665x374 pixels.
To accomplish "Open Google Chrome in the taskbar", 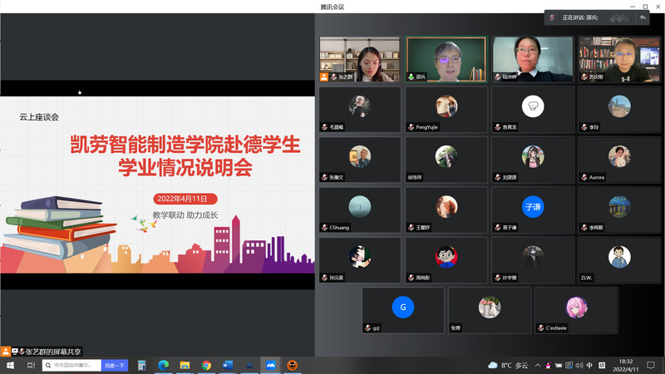I will click(x=206, y=366).
